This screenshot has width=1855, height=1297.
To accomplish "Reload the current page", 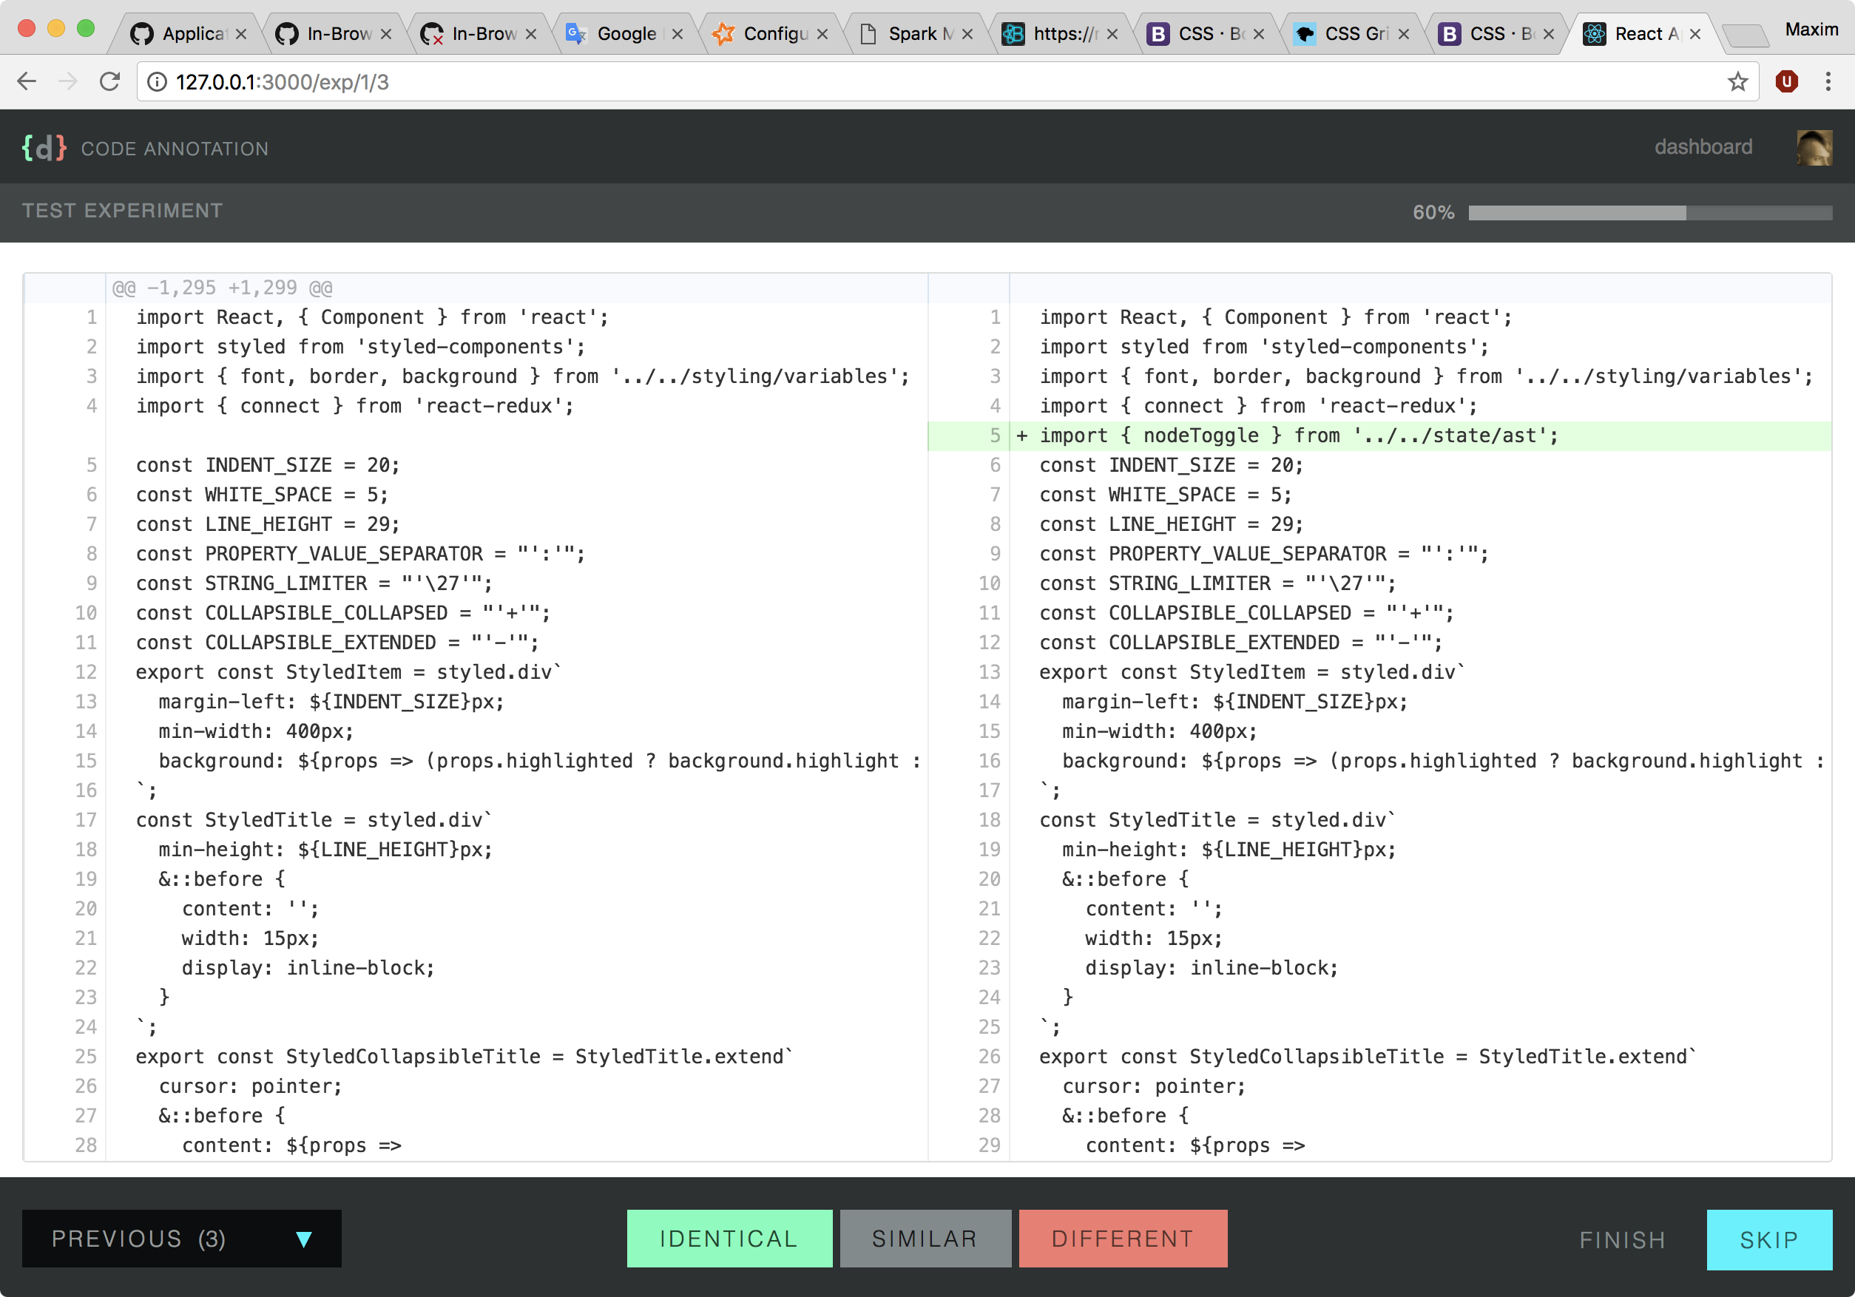I will (110, 81).
